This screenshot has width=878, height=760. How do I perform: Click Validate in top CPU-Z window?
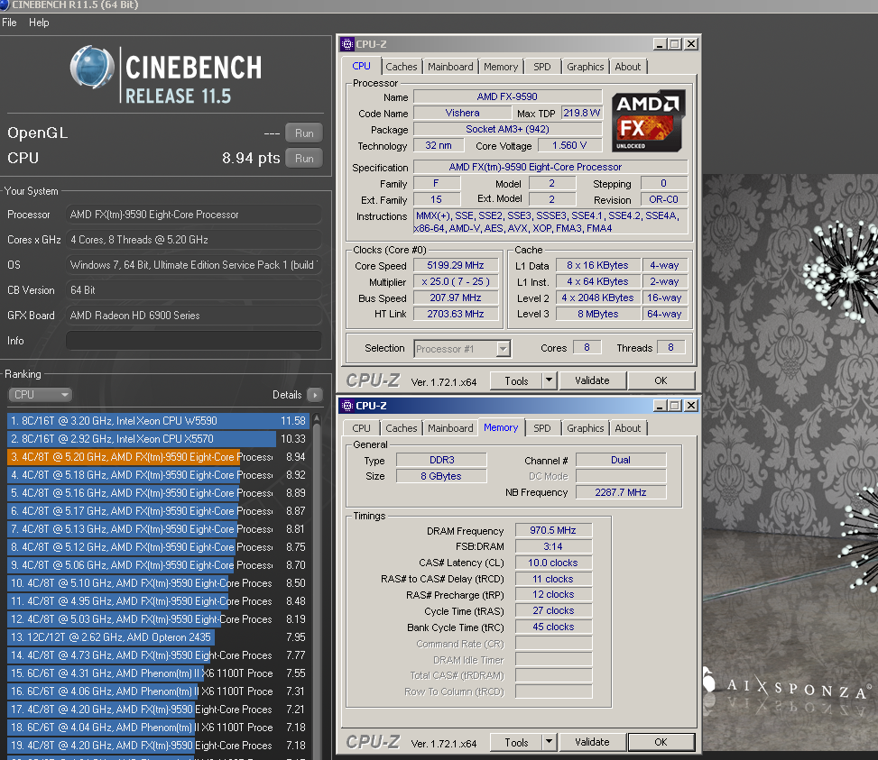(592, 380)
